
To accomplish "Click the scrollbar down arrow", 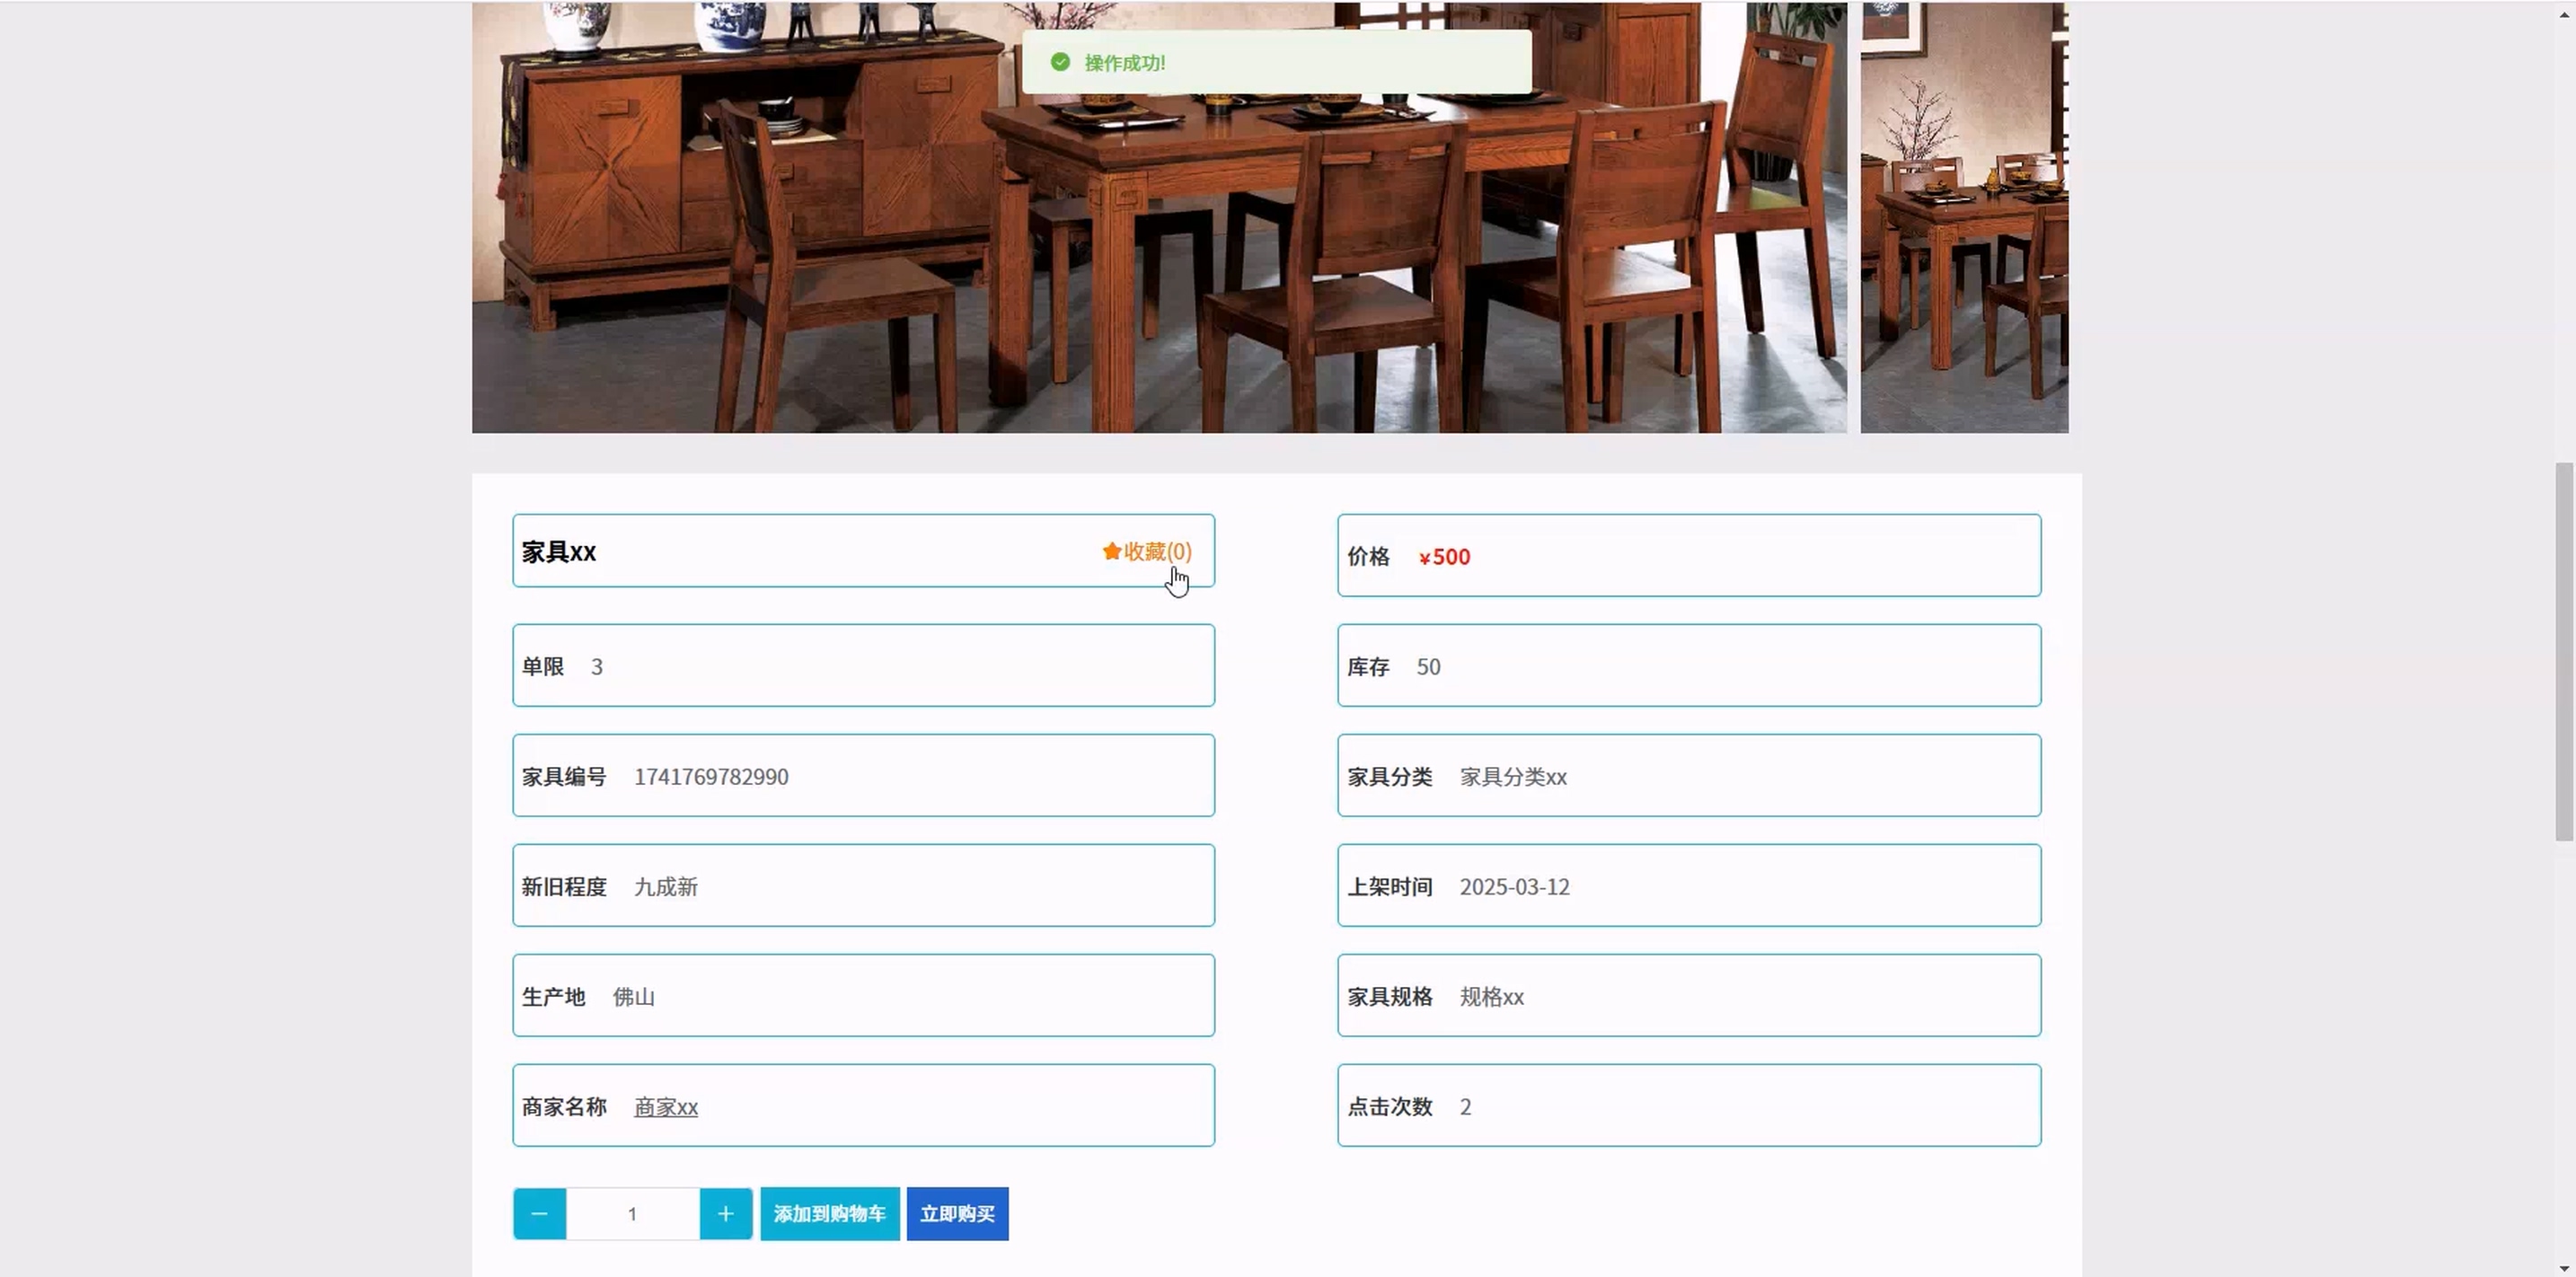I will [2563, 1267].
